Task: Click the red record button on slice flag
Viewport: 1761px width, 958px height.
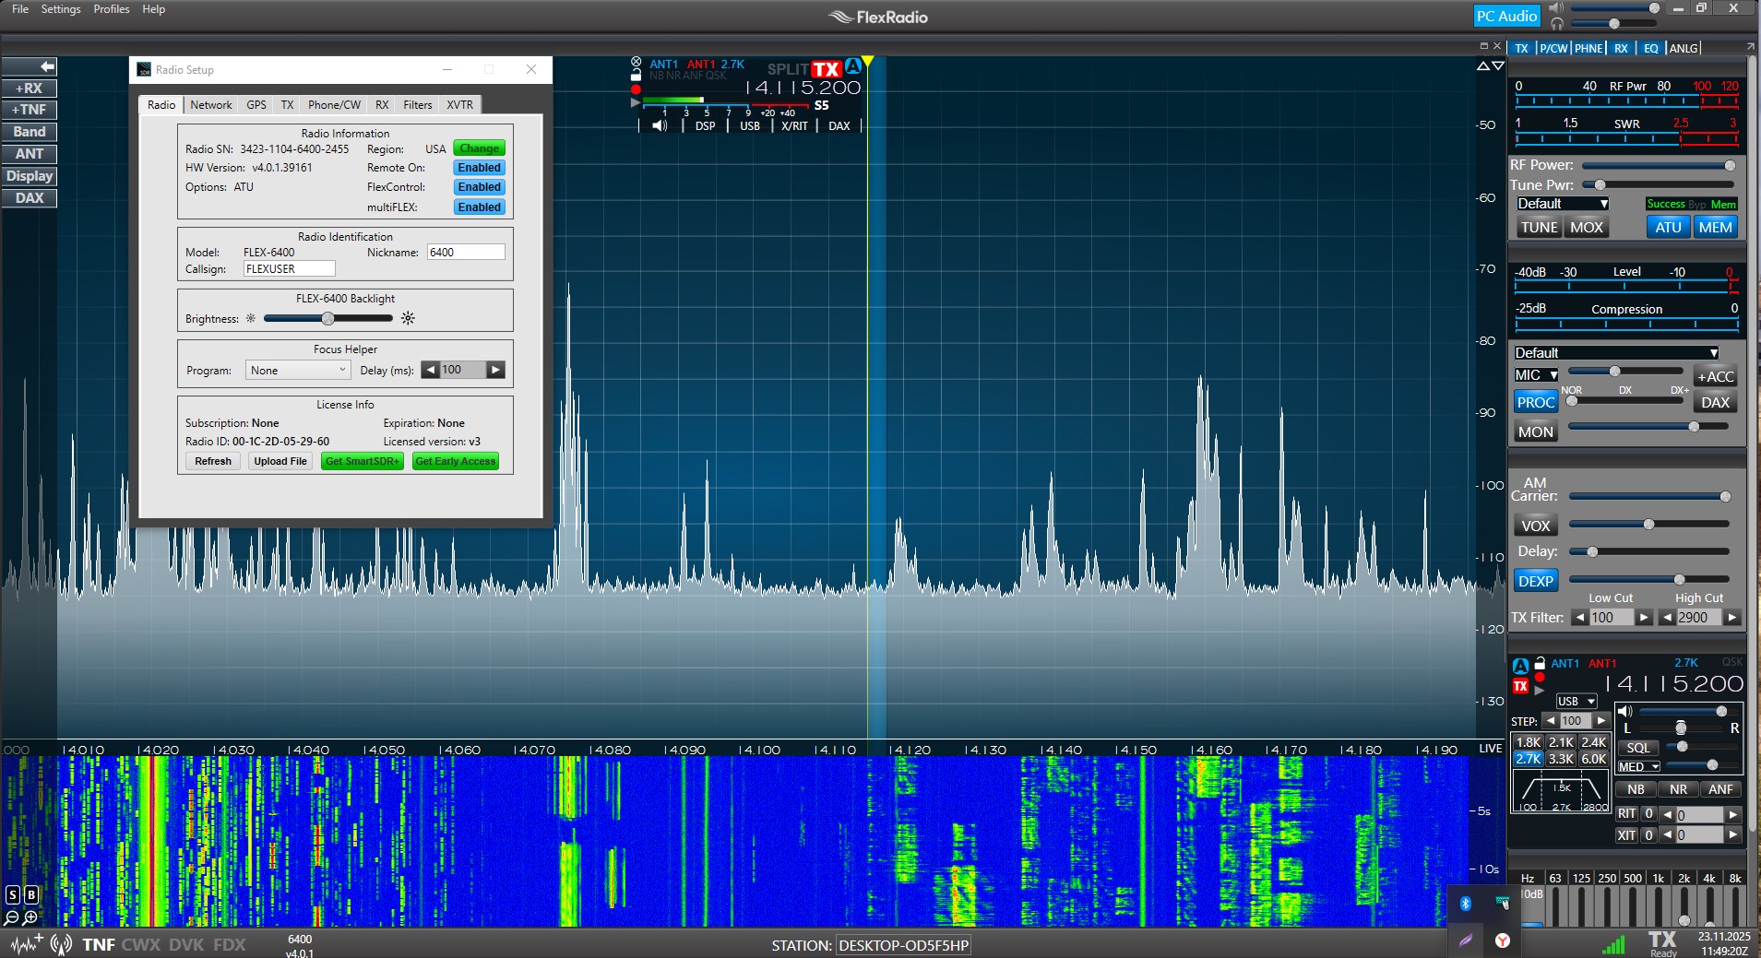Action: [x=636, y=89]
